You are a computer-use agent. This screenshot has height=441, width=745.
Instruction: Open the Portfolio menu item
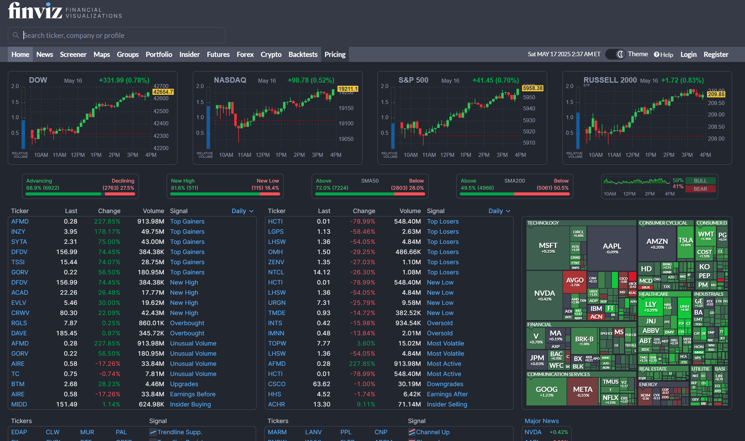click(159, 55)
